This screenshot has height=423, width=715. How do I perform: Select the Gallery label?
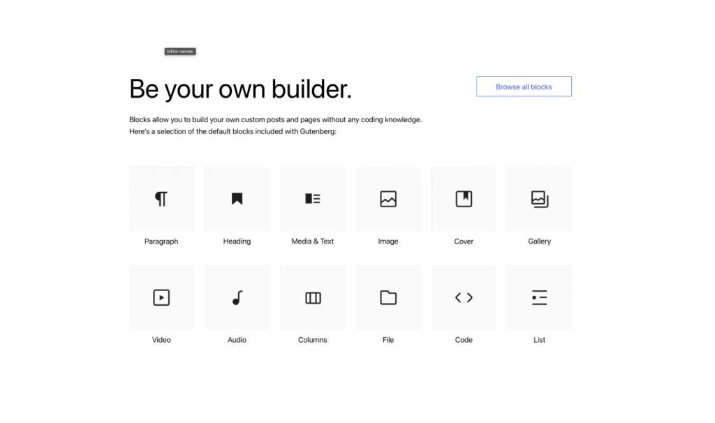540,241
